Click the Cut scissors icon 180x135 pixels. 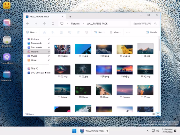pyautogui.click(x=45, y=32)
